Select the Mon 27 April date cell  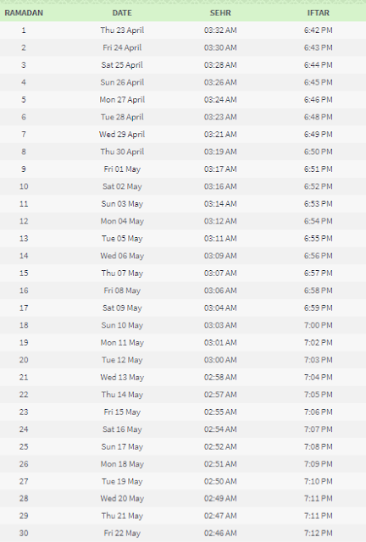pyautogui.click(x=122, y=100)
